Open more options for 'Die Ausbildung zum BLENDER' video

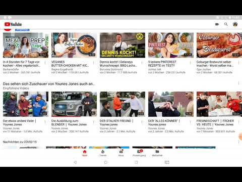(93, 122)
